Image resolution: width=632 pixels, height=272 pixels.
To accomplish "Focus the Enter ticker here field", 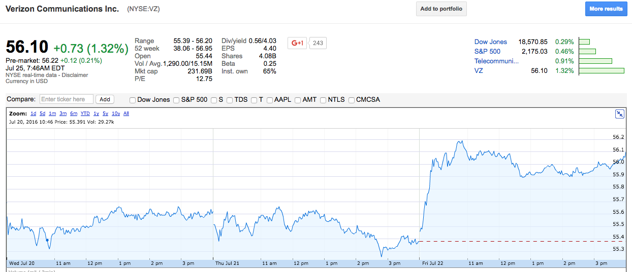I will 67,99.
